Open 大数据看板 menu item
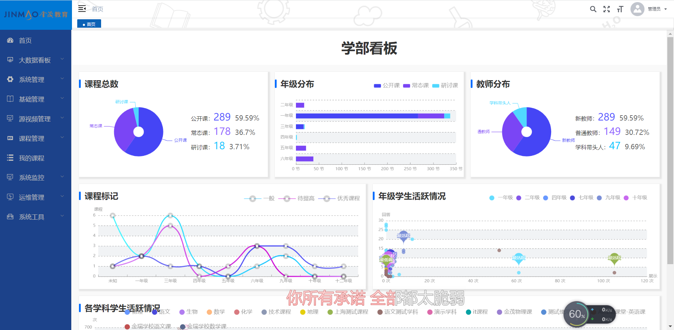 point(36,60)
